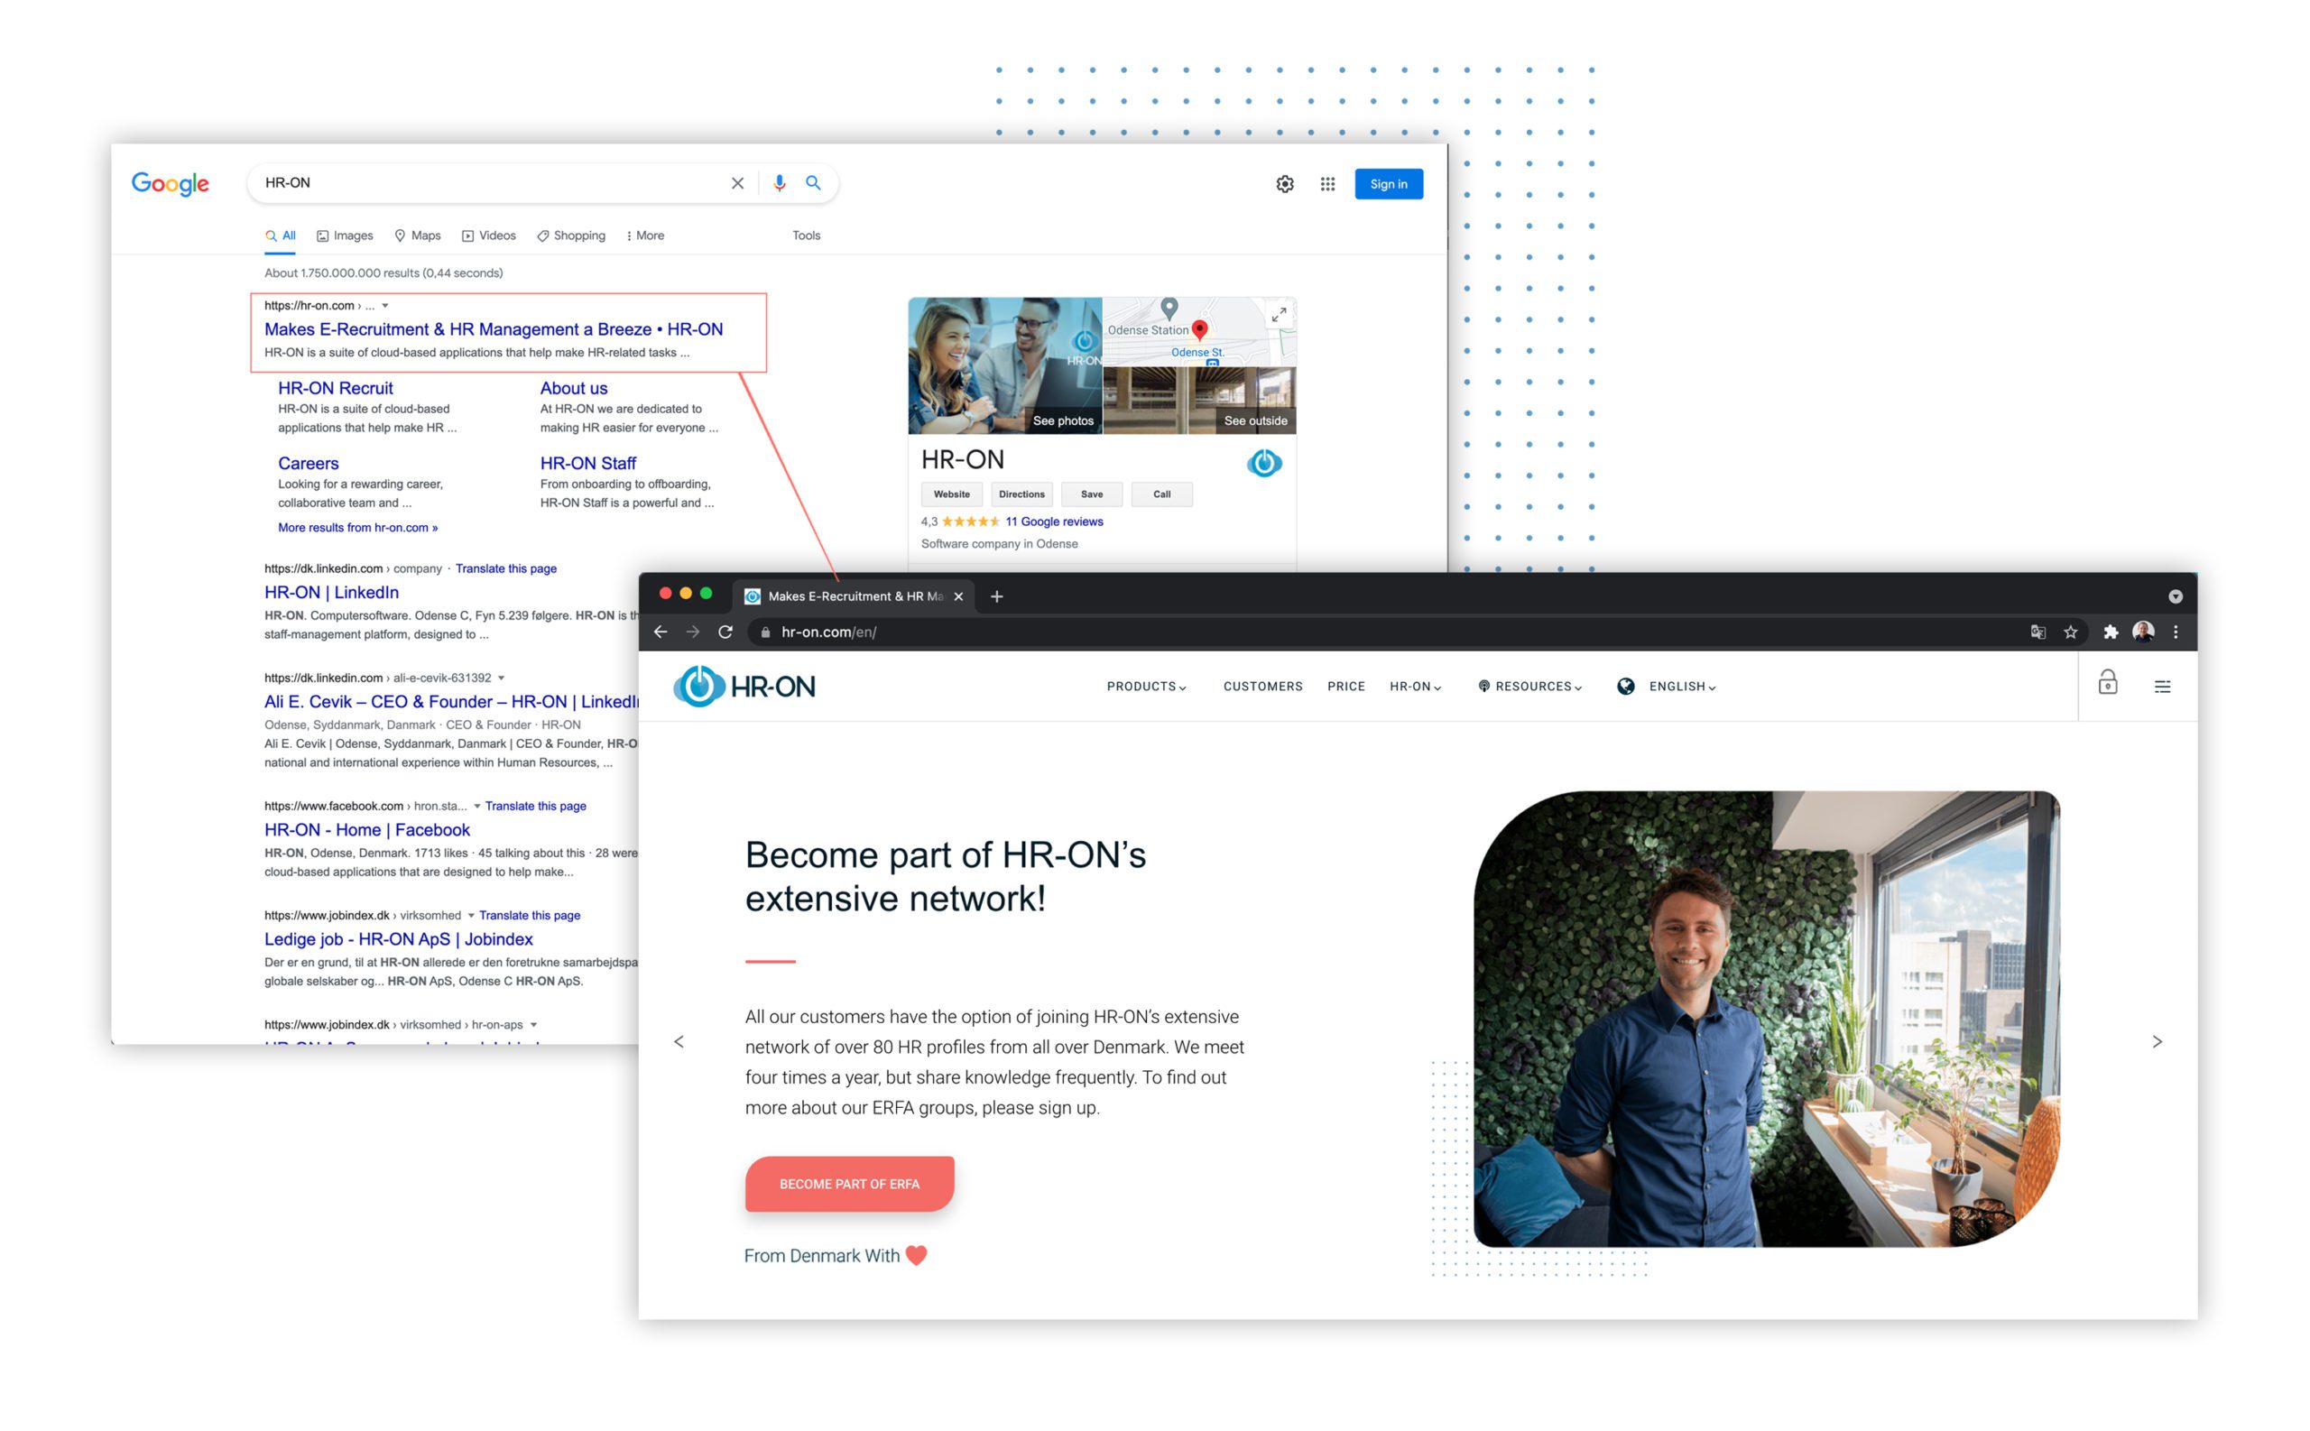Open Chrome profile avatar
Image resolution: width=2310 pixels, height=1431 pixels.
click(x=2142, y=632)
